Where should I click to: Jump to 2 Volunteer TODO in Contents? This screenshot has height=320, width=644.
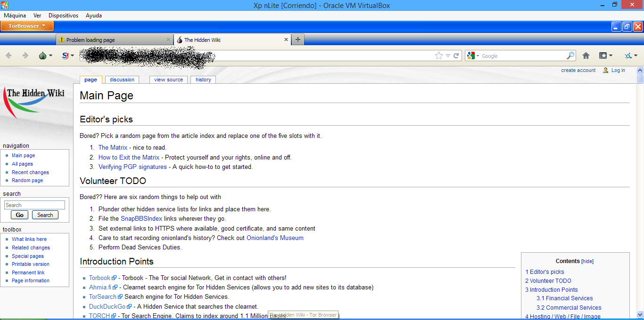[x=548, y=280]
